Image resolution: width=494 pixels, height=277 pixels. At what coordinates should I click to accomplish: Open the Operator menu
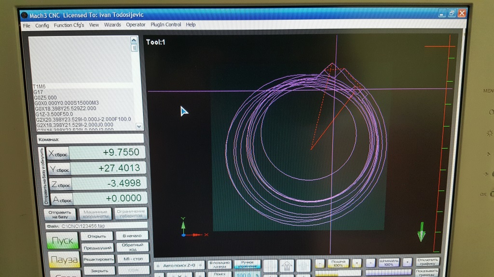(136, 25)
